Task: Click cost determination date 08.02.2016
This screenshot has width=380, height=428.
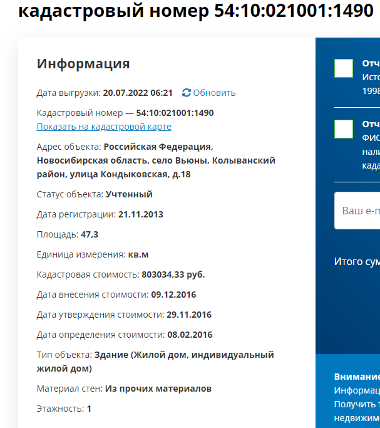Action: [x=190, y=335]
